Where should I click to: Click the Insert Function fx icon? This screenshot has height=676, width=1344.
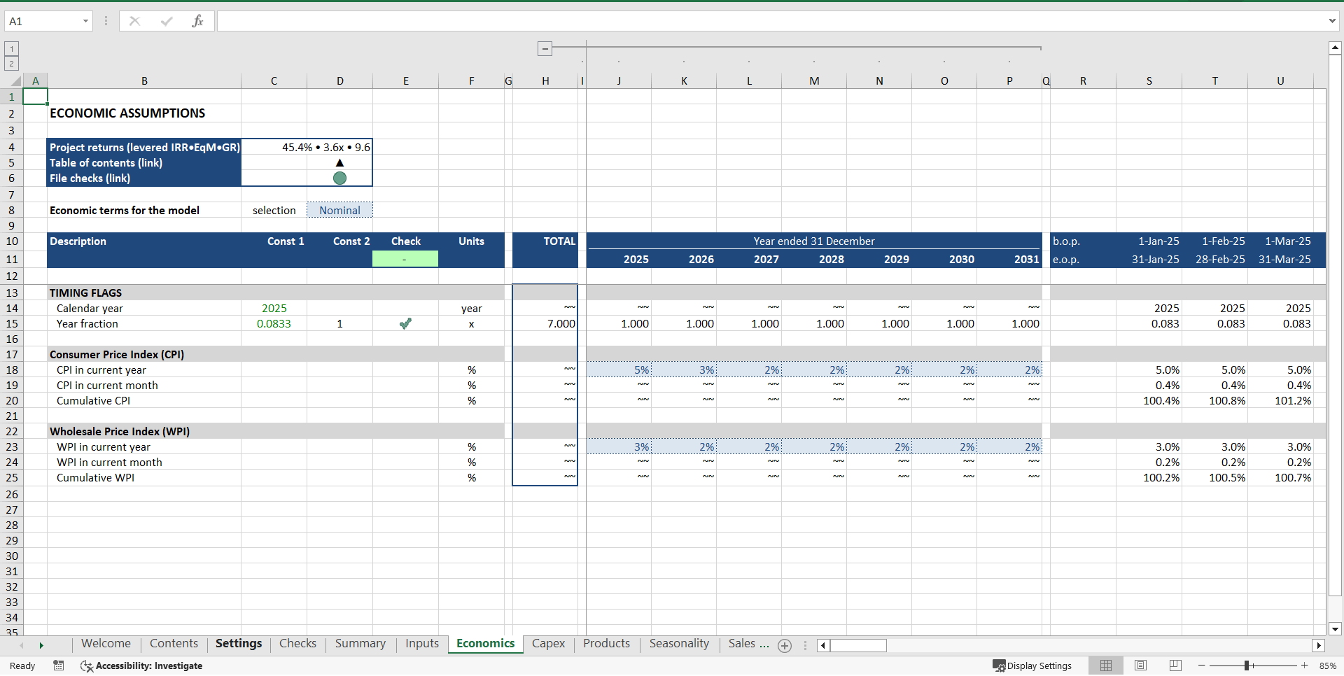tap(197, 21)
